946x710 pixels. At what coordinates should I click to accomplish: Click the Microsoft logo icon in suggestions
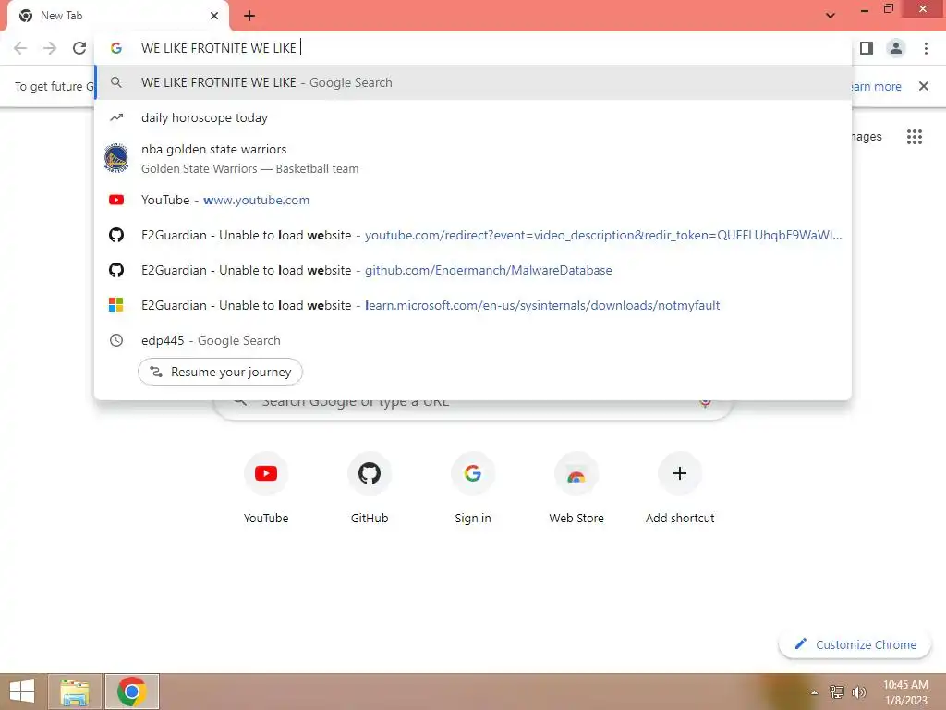116,305
